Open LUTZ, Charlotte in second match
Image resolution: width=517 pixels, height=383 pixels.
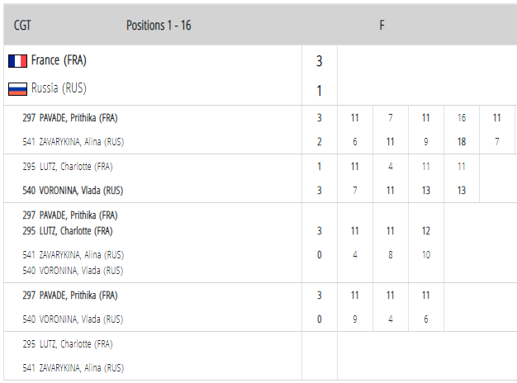tap(68, 167)
